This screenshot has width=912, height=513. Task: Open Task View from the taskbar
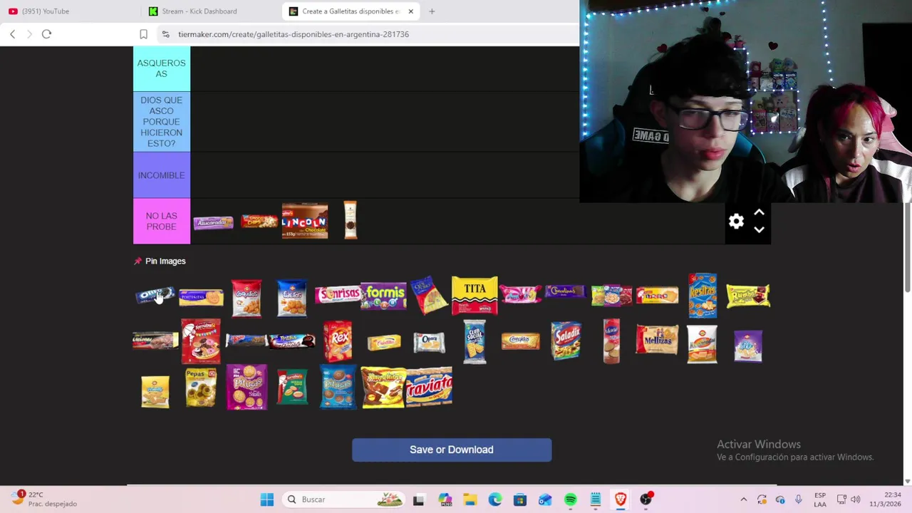pyautogui.click(x=418, y=499)
